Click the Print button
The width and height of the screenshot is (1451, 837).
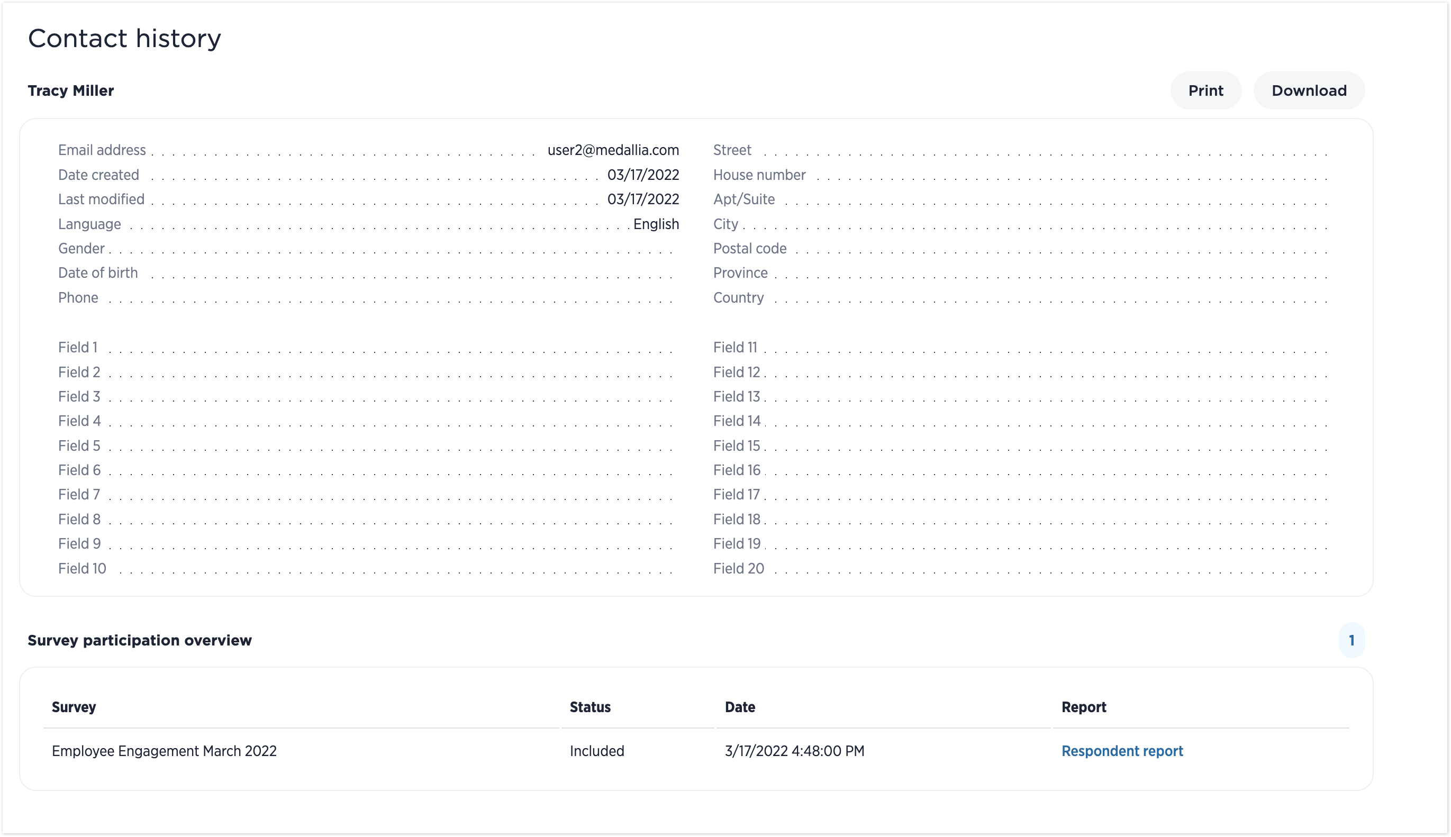[1205, 90]
